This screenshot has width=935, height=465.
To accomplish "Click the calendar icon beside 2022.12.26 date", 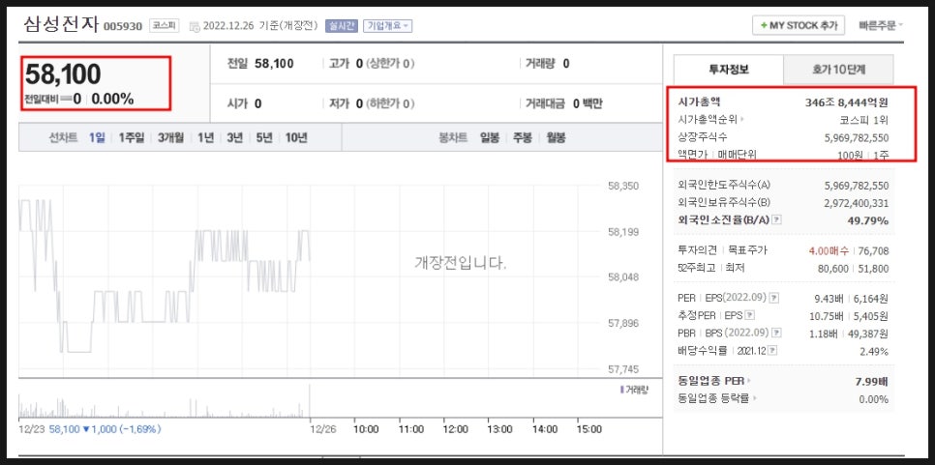I will coord(195,26).
